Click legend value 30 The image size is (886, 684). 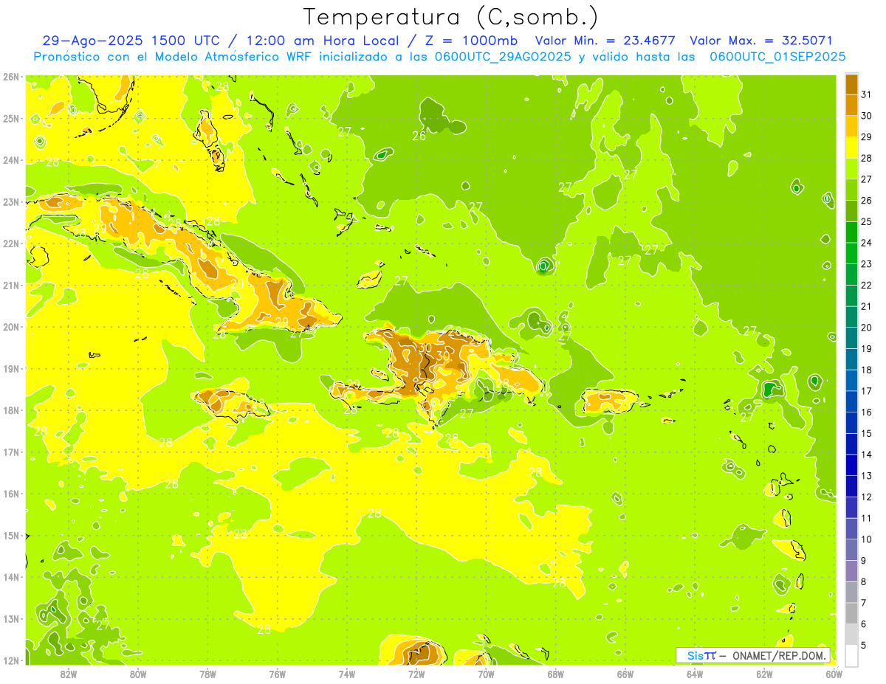[x=867, y=116]
